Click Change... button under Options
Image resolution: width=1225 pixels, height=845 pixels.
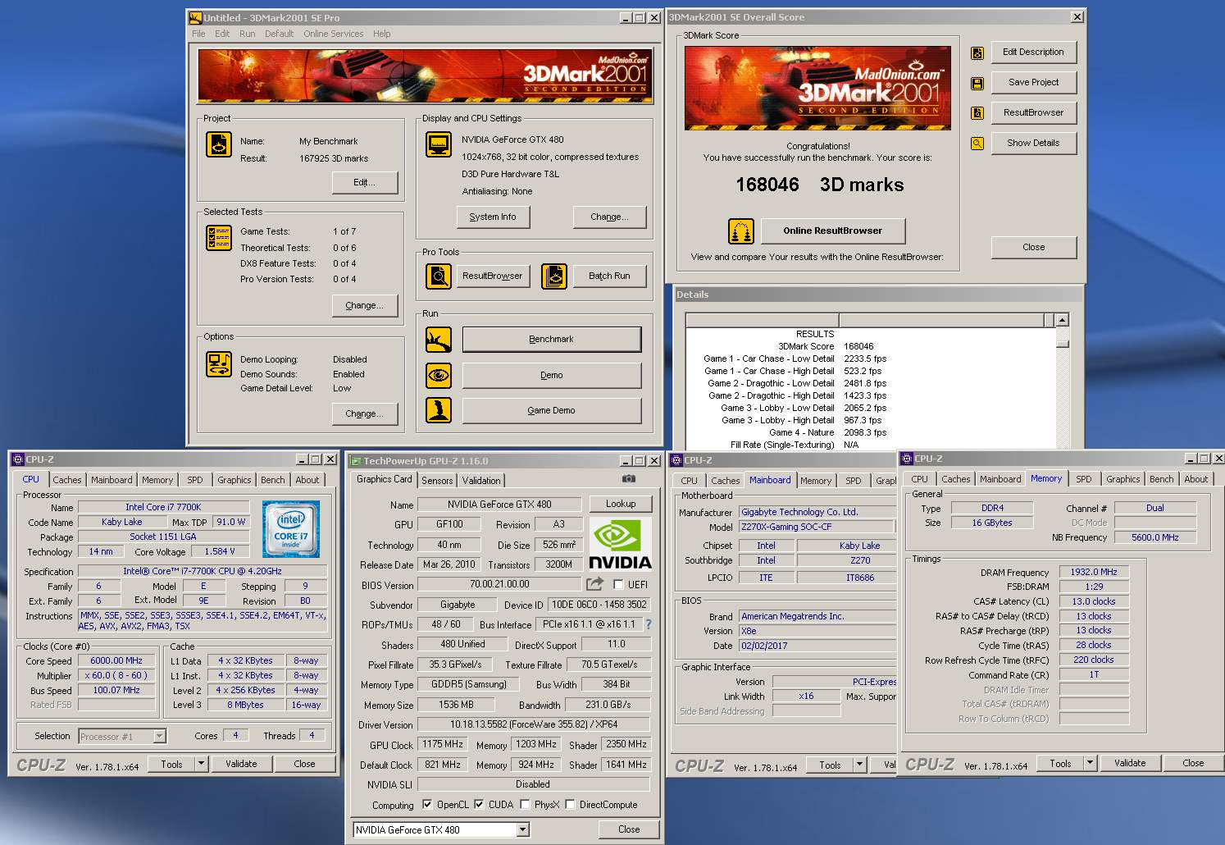(365, 413)
